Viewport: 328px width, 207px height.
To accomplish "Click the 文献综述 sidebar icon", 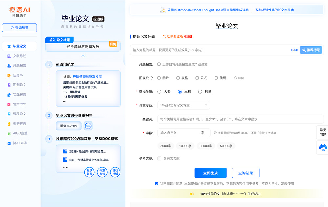I will coord(9,56).
